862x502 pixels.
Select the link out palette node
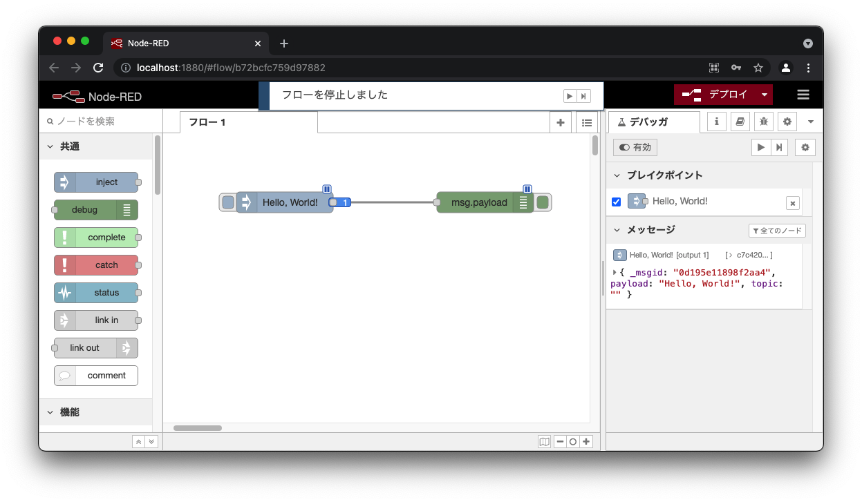click(96, 348)
